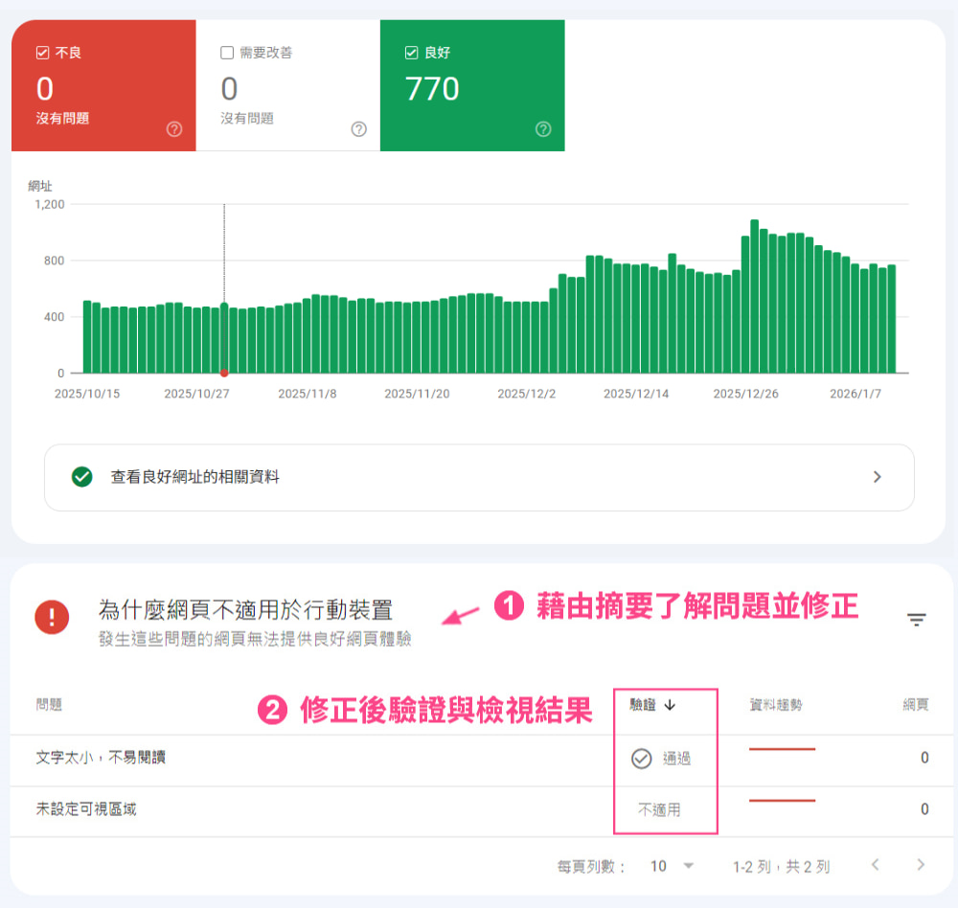Click the help icon on the 良好 card
Screen dimensions: 958x908
tap(542, 127)
